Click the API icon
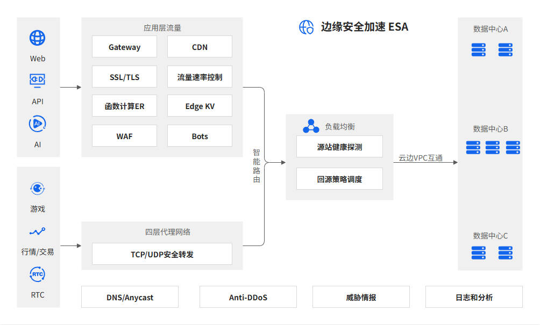Image resolution: width=540 pixels, height=325 pixels. (x=37, y=80)
